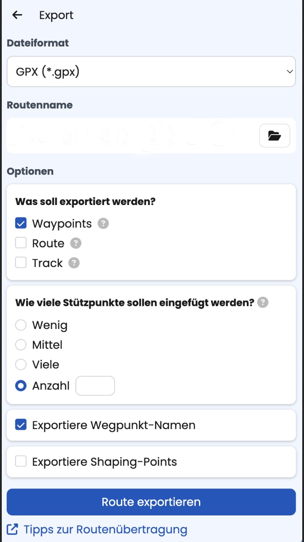Image resolution: width=304 pixels, height=542 pixels.
Task: Show help for Track option
Action: click(74, 263)
